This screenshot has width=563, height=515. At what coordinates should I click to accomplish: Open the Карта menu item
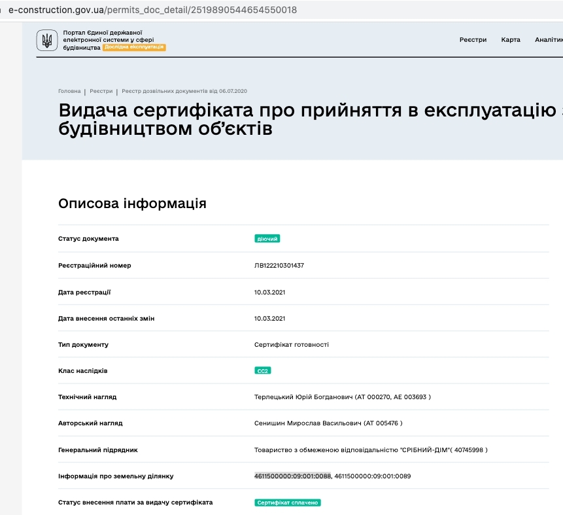click(x=511, y=39)
